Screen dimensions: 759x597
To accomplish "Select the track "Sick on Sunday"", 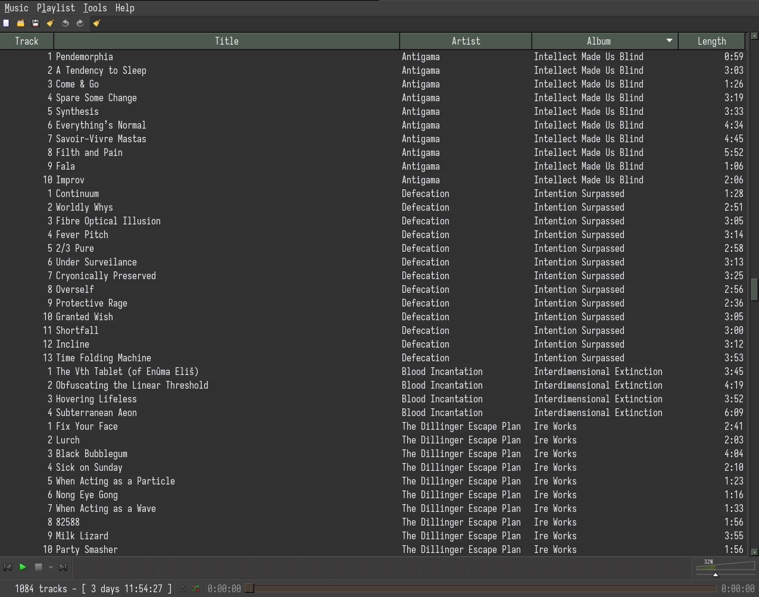I will pos(373,467).
